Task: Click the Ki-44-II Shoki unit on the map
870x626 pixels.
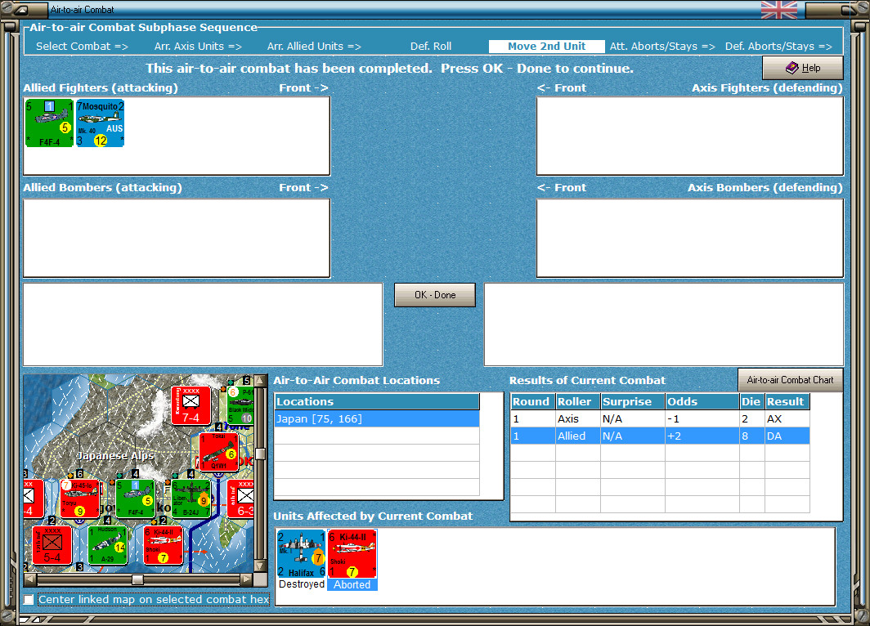Action: pos(164,545)
